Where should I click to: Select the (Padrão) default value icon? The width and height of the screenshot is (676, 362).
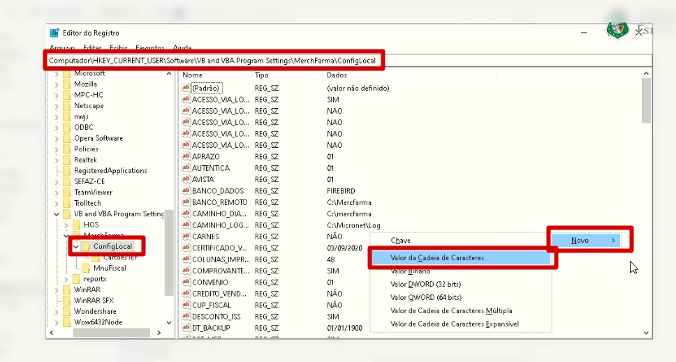[186, 89]
